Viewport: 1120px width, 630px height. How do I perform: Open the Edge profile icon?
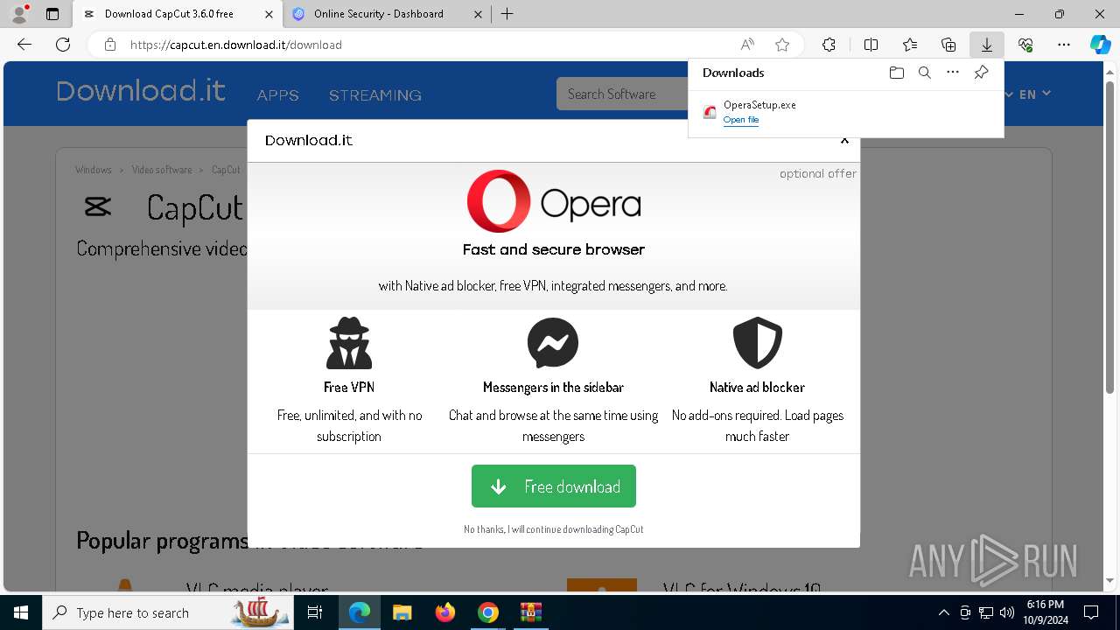coord(19,14)
